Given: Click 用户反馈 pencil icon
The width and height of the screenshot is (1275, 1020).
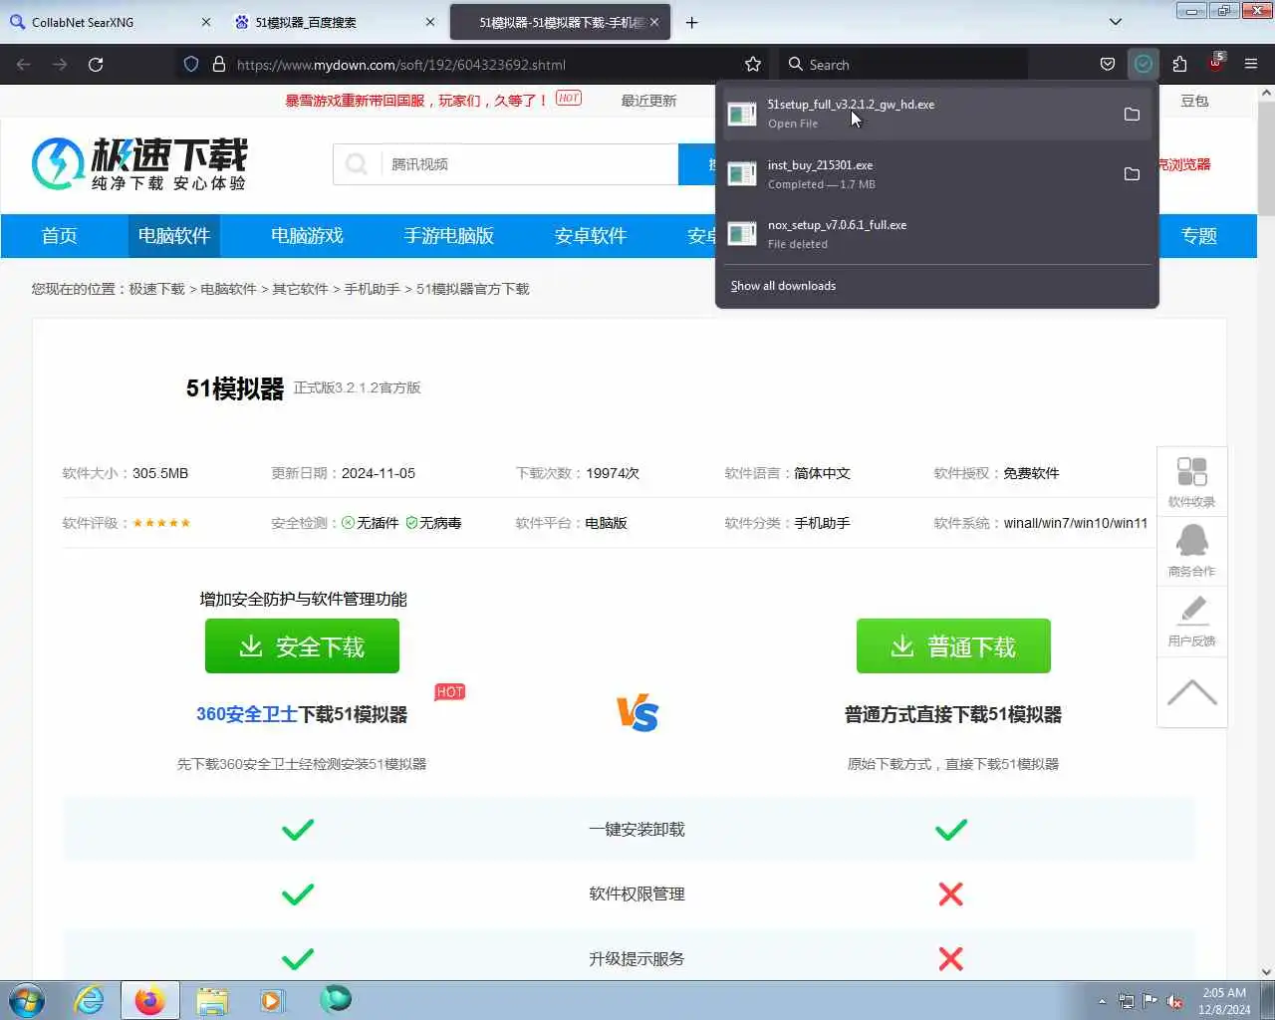Looking at the screenshot, I should point(1191,621).
